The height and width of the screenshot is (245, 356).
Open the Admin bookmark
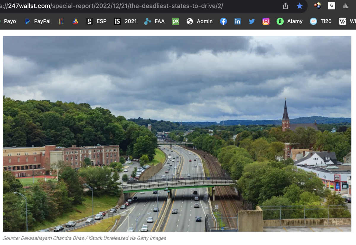(200, 21)
